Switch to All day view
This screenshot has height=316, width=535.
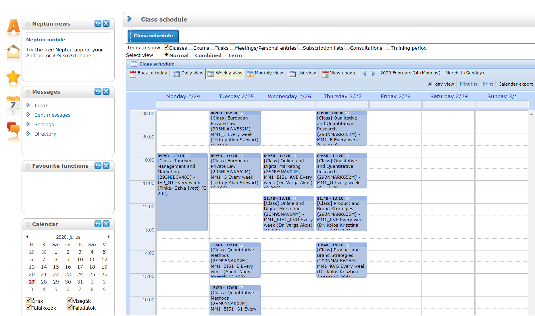click(441, 84)
